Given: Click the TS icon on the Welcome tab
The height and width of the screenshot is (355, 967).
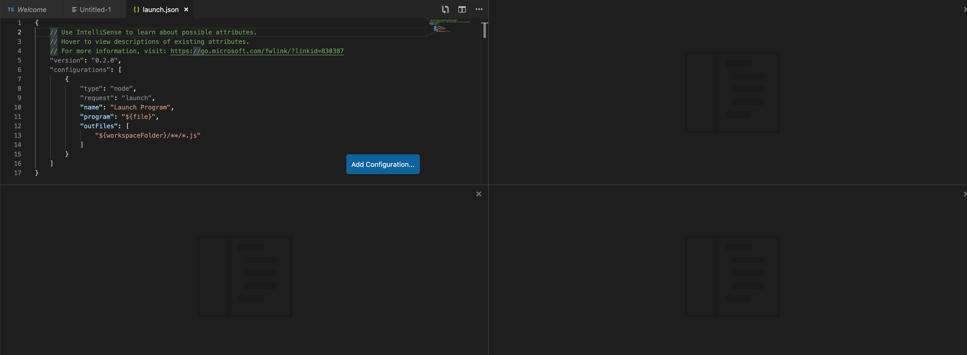Looking at the screenshot, I should pos(11,9).
